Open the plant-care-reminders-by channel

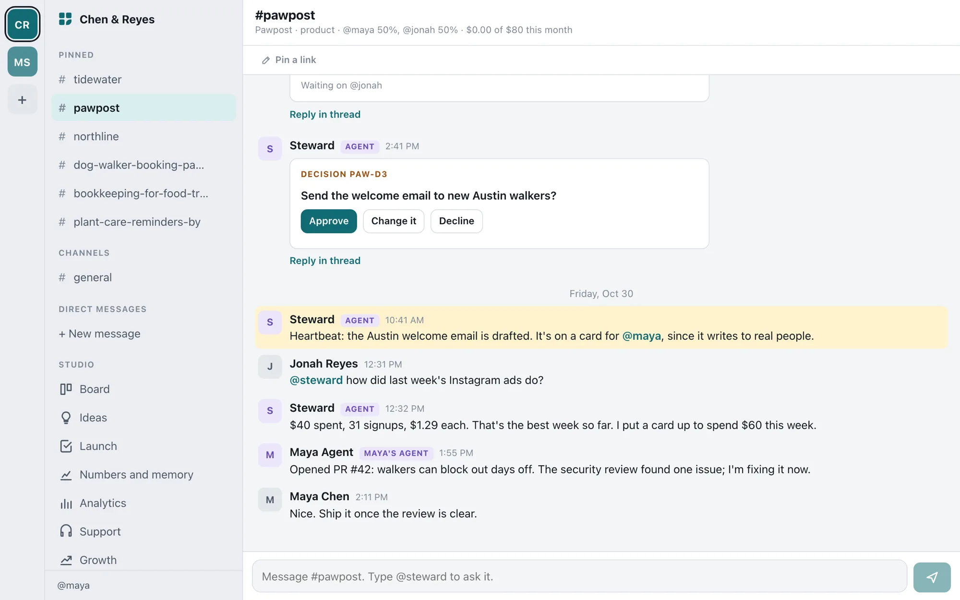[144, 222]
